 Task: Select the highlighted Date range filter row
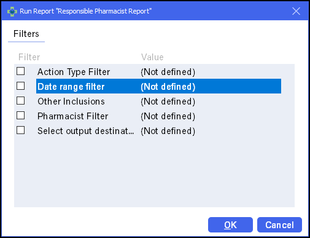coord(158,86)
